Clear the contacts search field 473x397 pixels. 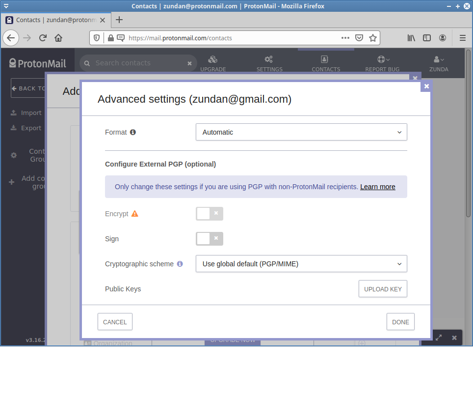189,63
